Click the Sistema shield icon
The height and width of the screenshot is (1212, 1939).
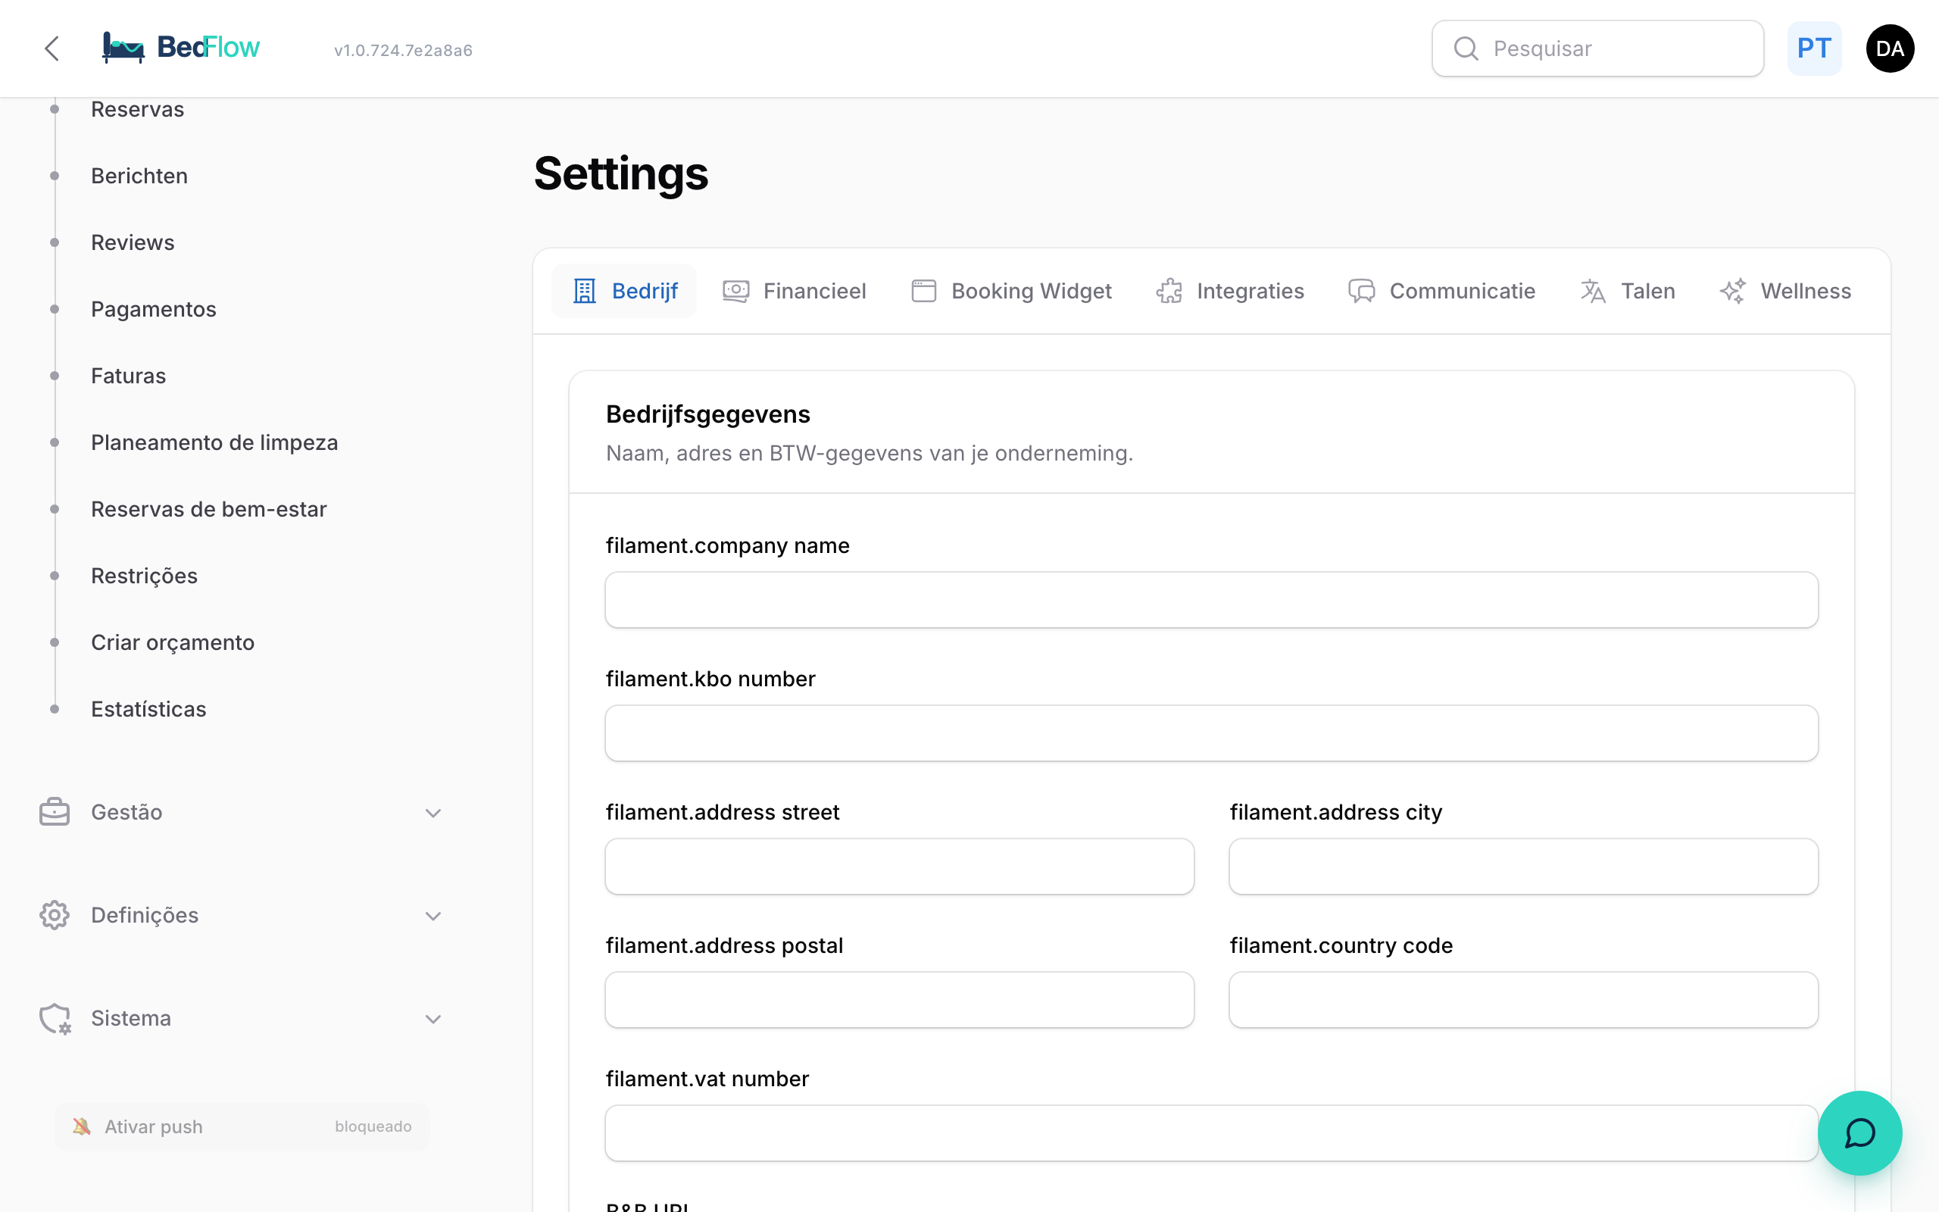click(x=55, y=1018)
